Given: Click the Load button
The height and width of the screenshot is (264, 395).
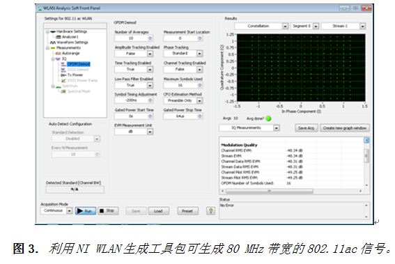Looking at the screenshot, I should [158, 211].
